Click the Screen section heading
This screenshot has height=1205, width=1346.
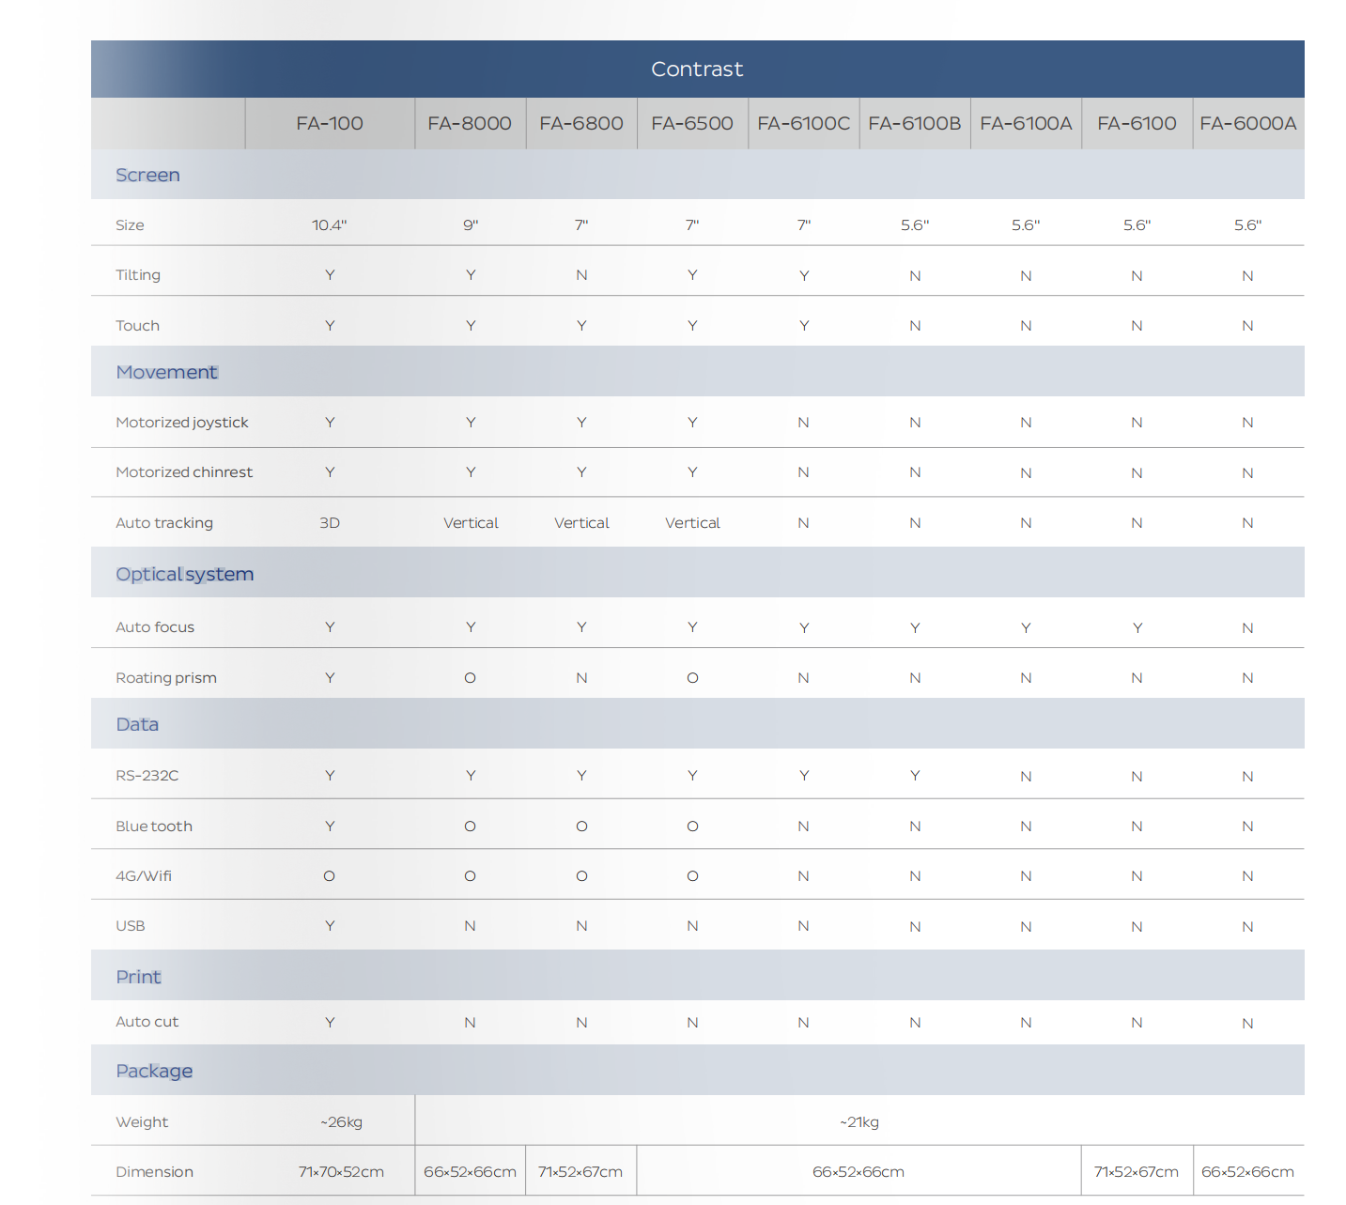[147, 175]
